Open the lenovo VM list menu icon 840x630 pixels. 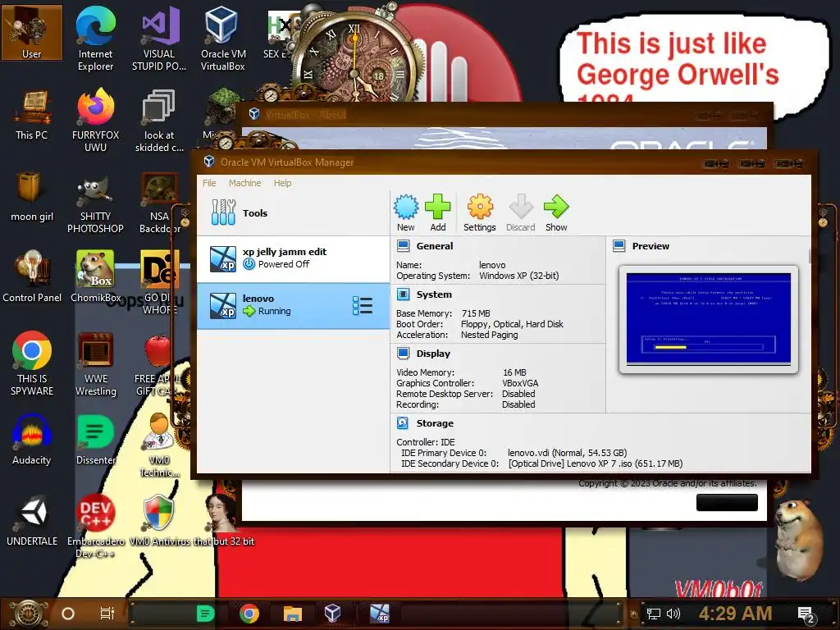(x=363, y=305)
